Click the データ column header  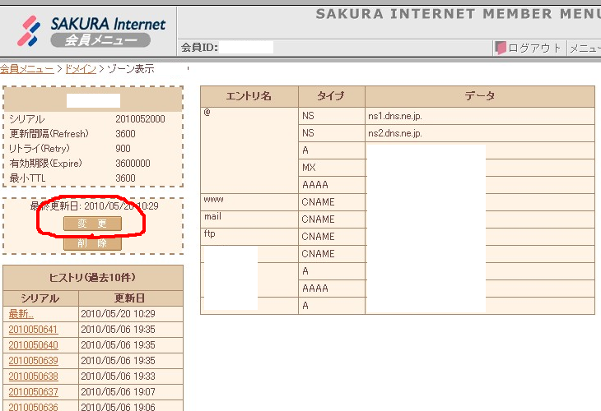coord(479,96)
